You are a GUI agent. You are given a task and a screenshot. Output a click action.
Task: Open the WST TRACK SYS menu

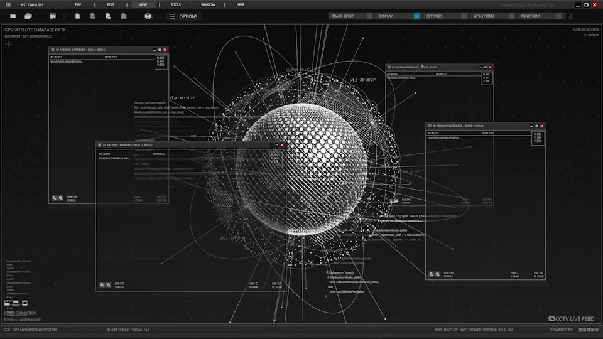pyautogui.click(x=32, y=5)
